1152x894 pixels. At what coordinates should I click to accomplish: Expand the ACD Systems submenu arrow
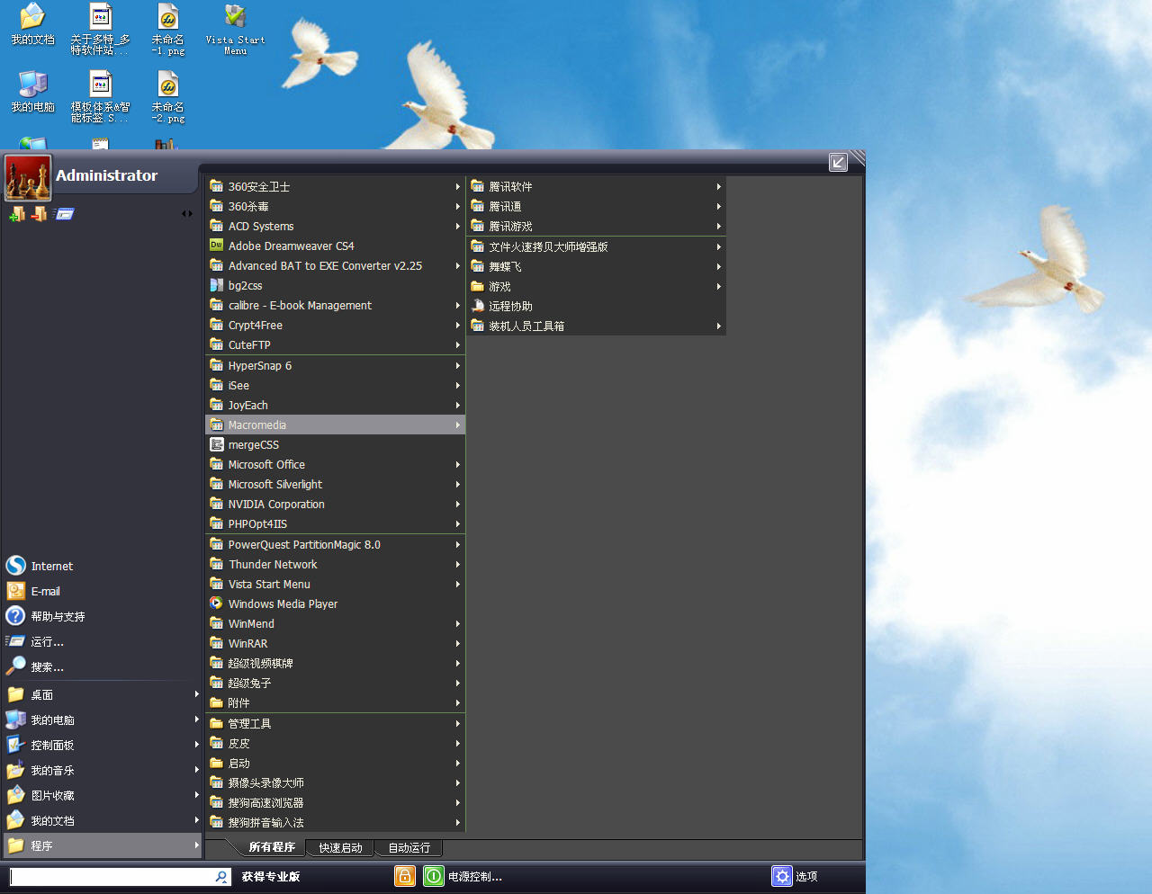[457, 226]
